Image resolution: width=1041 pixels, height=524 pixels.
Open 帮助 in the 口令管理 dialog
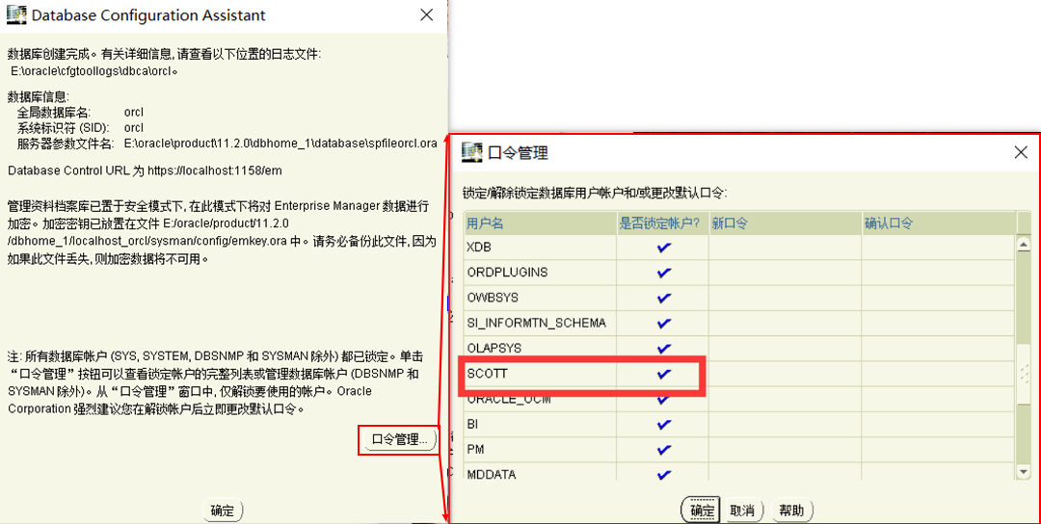click(791, 511)
